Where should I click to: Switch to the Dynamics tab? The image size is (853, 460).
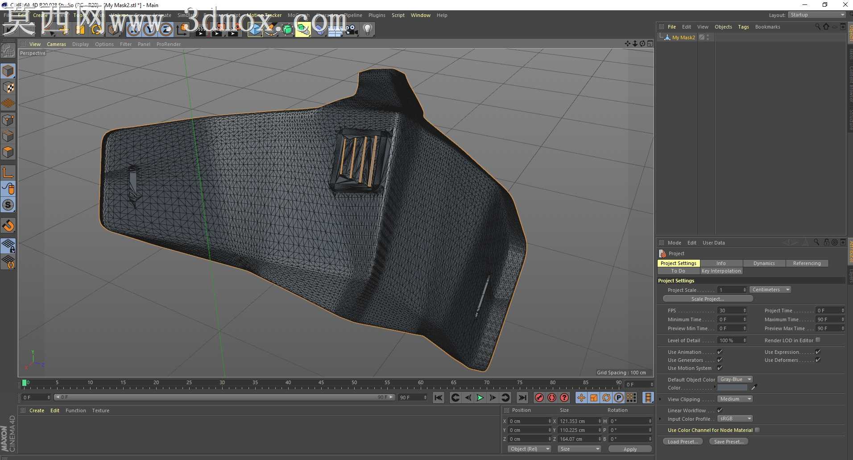point(764,263)
